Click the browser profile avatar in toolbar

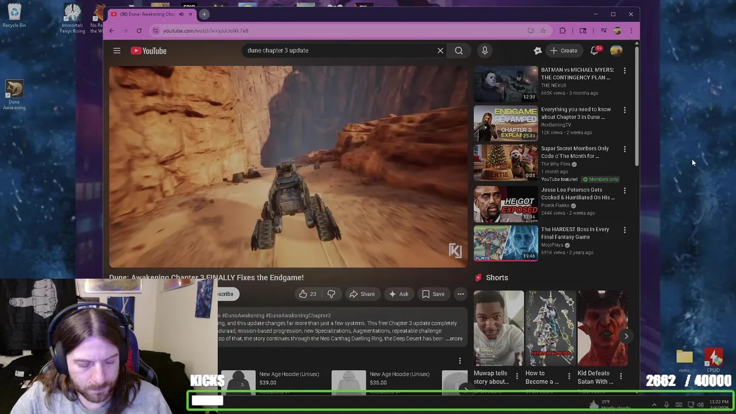[x=618, y=30]
